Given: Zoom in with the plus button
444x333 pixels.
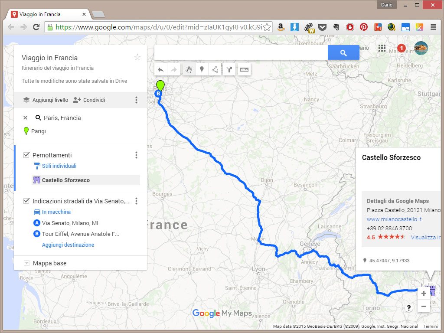Looking at the screenshot, I should click(424, 294).
